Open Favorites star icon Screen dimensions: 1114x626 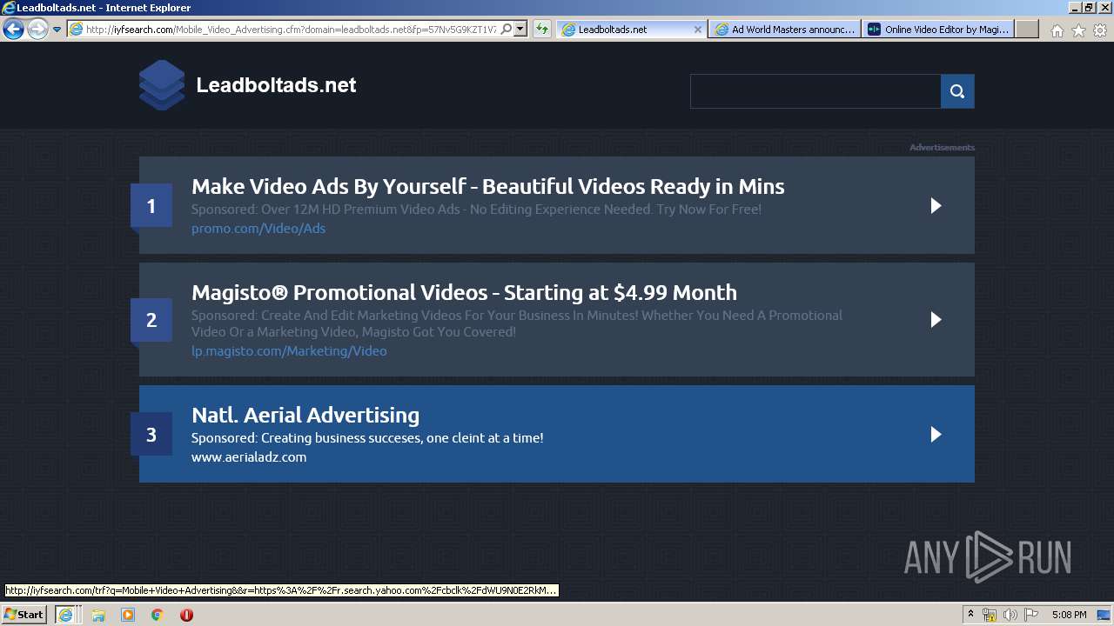pos(1078,30)
